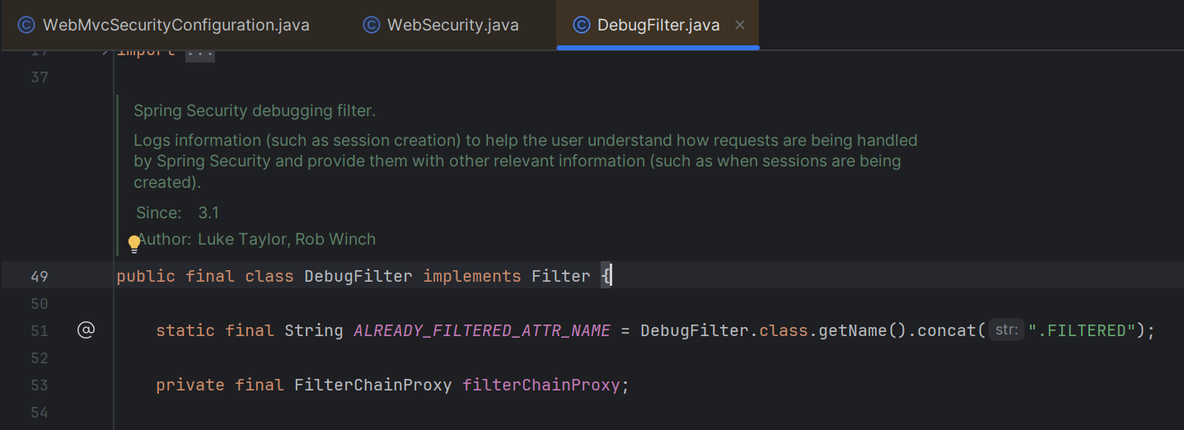
Task: Click ALREADY_FILTERED_ATTR_NAME constant
Action: (x=482, y=330)
